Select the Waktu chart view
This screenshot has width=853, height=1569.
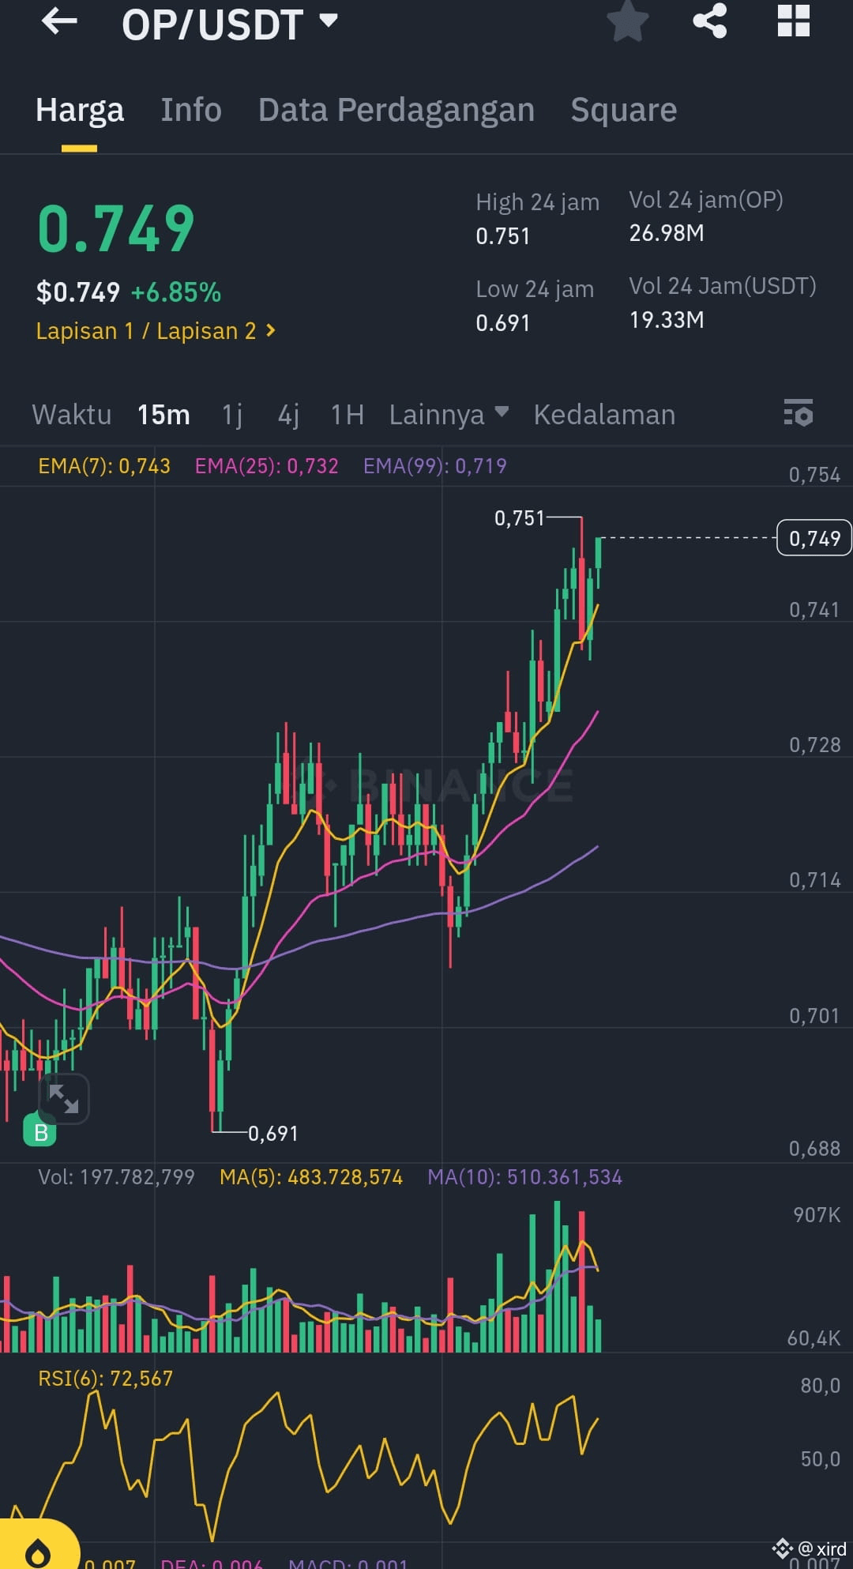pyautogui.click(x=72, y=414)
